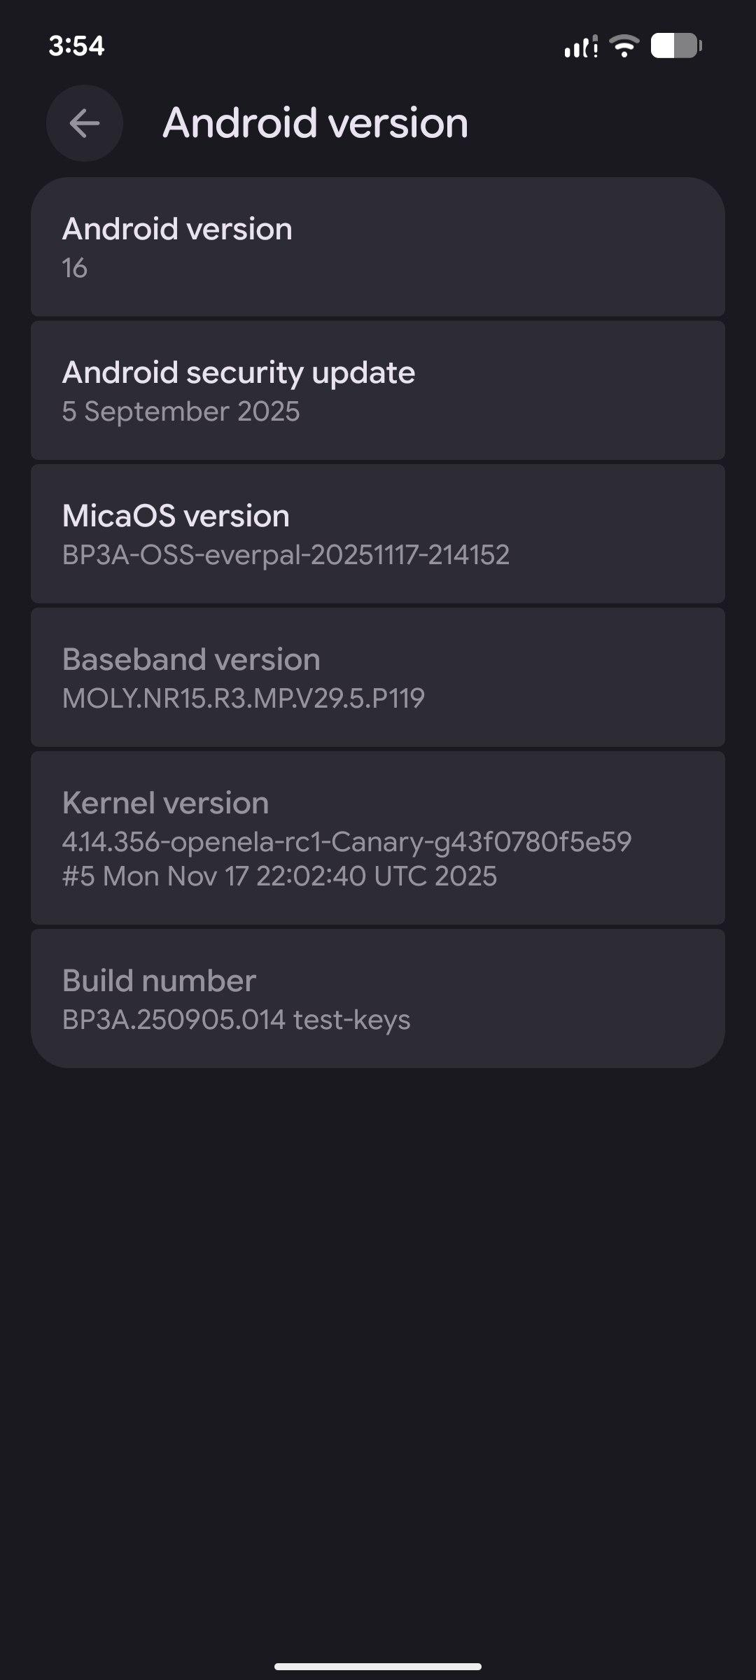756x1680 pixels.
Task: Tap the 4.14.356-openela-rc1-Canary kernel string
Action: (x=347, y=842)
